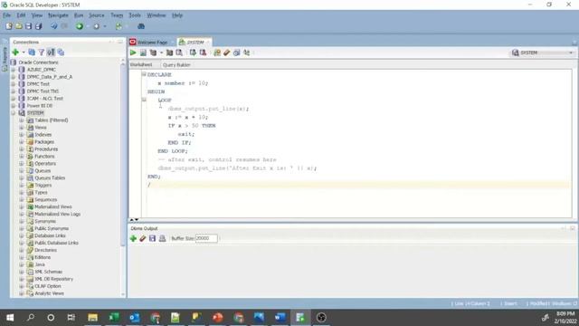Click the Buffer Size input field
The width and height of the screenshot is (579, 326).
point(206,238)
